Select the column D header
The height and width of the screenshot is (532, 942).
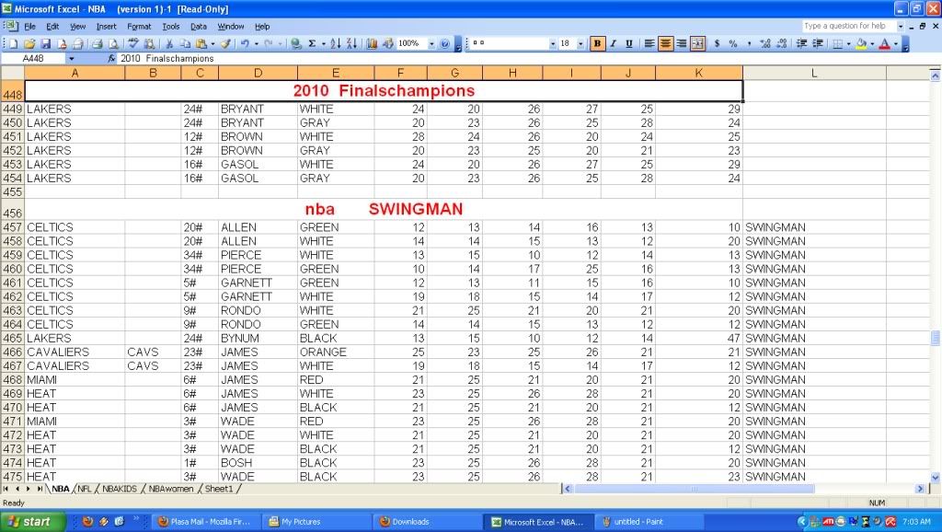[258, 73]
